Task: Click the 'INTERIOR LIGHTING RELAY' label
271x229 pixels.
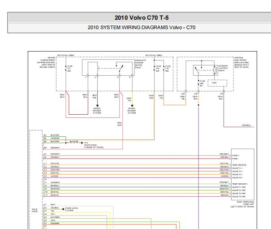Action: (x=223, y=68)
